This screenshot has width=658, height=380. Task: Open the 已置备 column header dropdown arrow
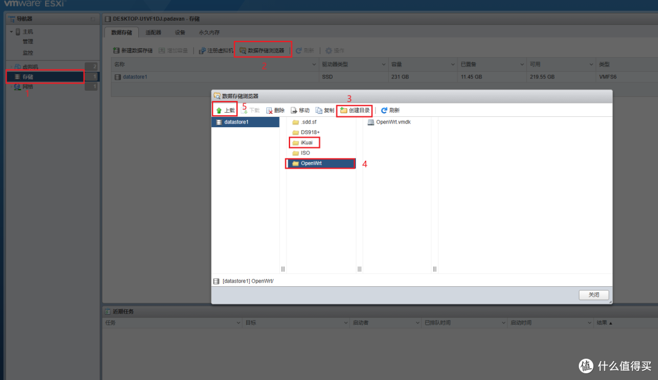(523, 64)
